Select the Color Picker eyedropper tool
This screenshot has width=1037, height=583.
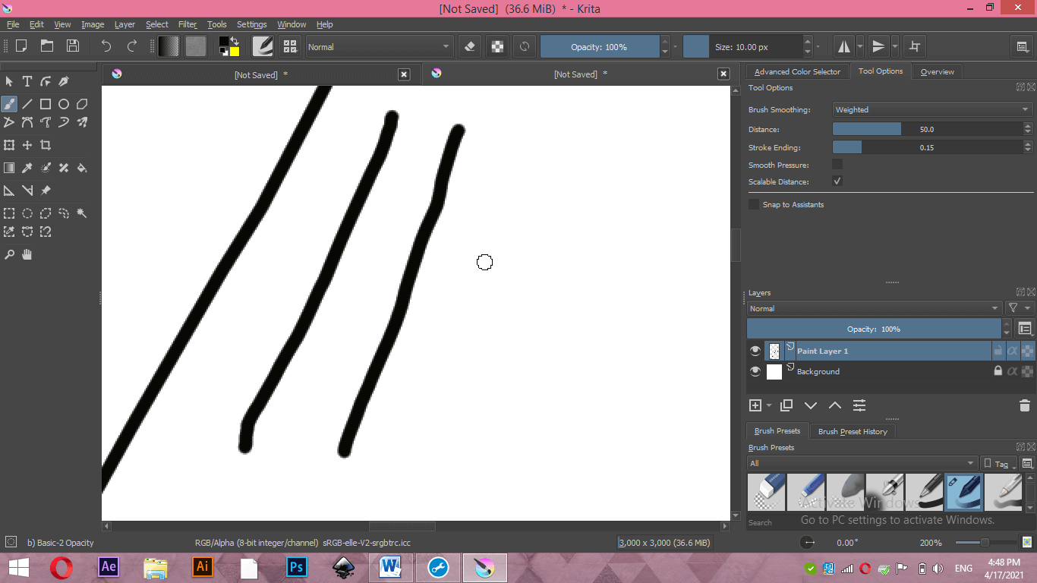tap(27, 168)
